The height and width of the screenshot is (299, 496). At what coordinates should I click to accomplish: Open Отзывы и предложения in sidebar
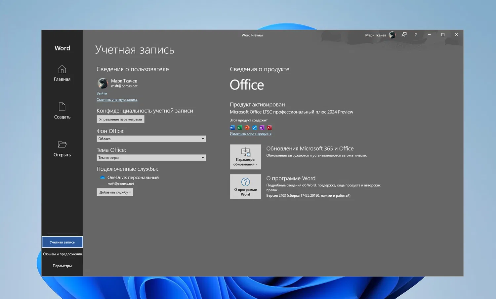(x=62, y=254)
